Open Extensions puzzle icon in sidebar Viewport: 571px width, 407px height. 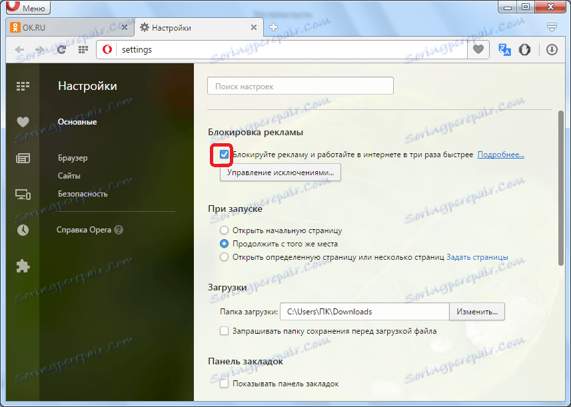(23, 266)
